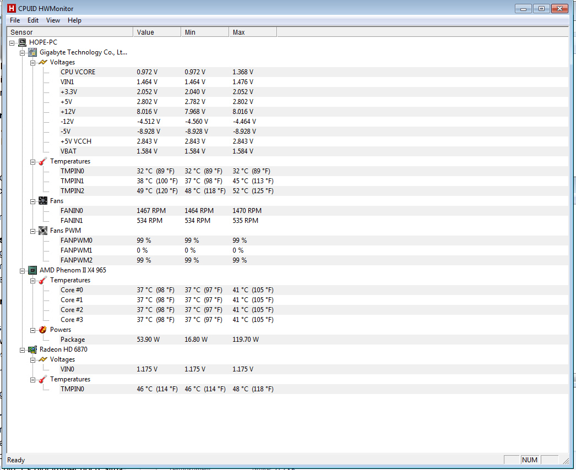The width and height of the screenshot is (576, 470).
Task: Select the VIN1 voltage row
Action: pos(314,82)
